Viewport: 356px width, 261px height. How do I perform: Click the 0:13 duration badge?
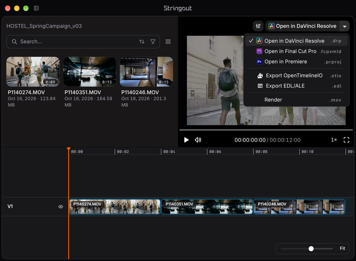pos(107,82)
